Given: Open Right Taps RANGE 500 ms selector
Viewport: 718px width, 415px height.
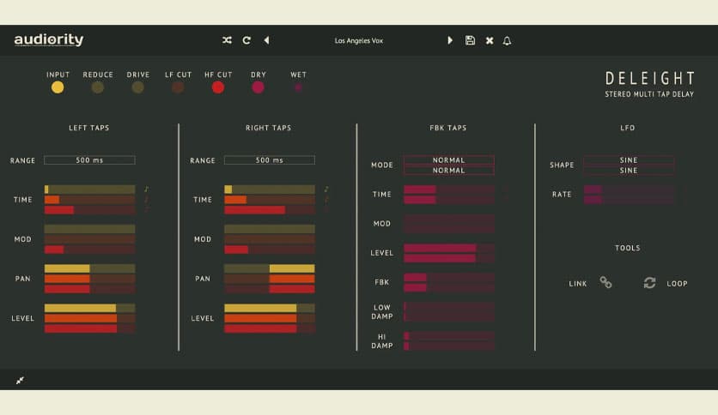Looking at the screenshot, I should (270, 160).
